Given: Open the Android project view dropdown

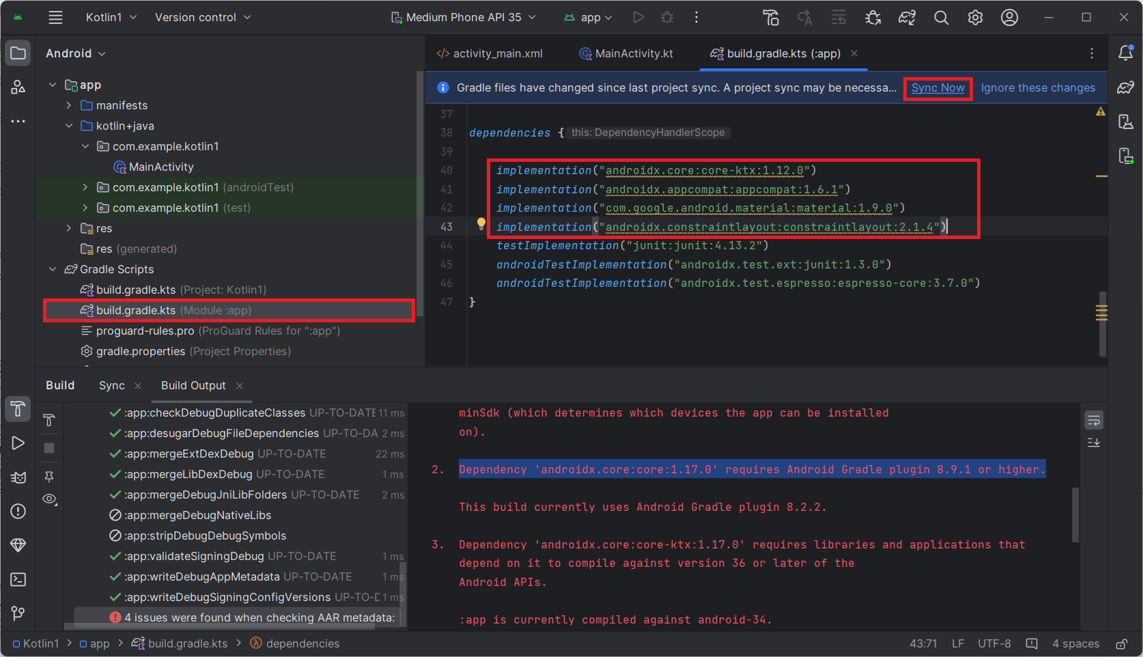Looking at the screenshot, I should click(76, 53).
